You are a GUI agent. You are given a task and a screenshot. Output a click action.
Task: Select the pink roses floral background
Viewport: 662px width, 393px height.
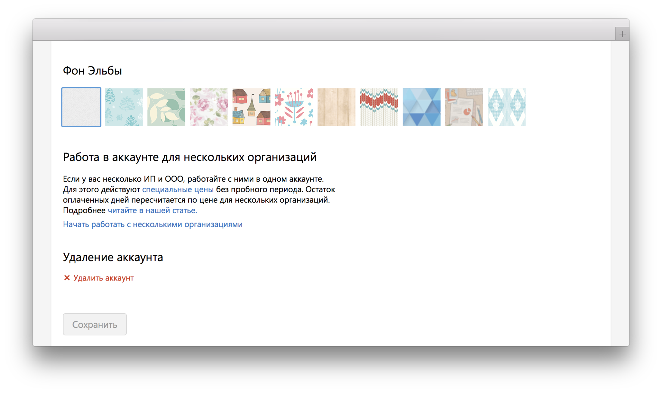click(x=209, y=107)
